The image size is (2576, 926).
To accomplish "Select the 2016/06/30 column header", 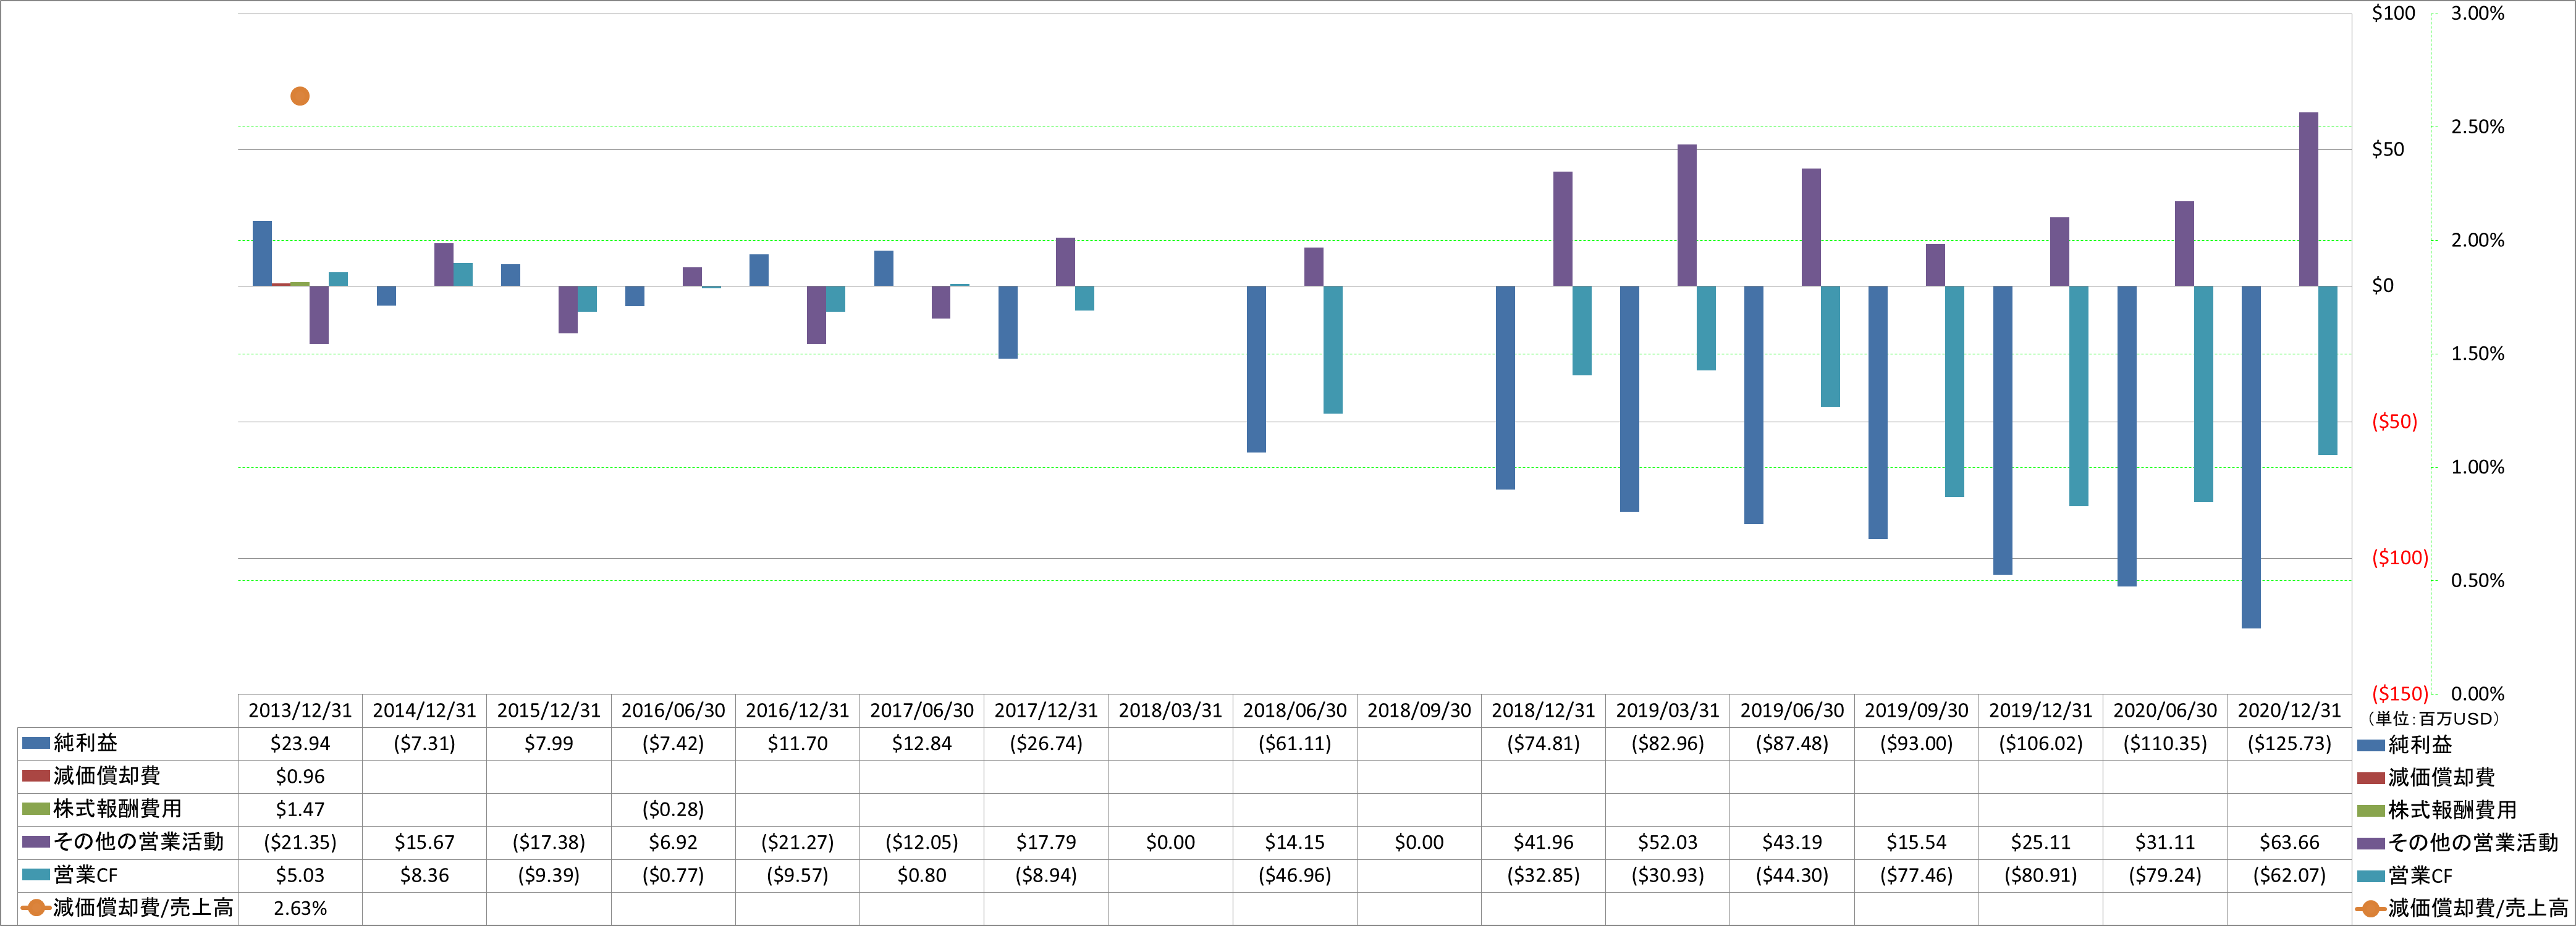I will tap(673, 710).
